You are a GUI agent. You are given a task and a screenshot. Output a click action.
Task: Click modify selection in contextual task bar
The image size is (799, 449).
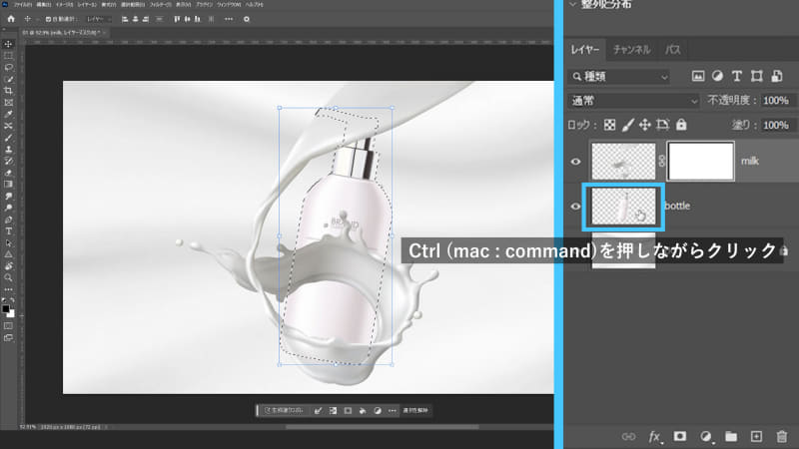pos(318,410)
